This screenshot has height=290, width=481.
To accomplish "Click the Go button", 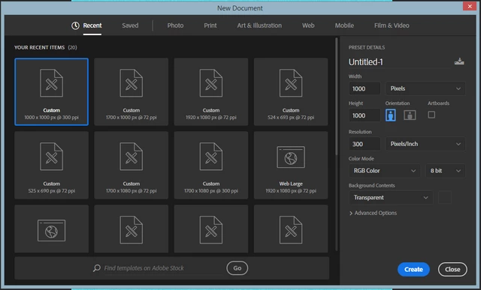I will [x=237, y=268].
